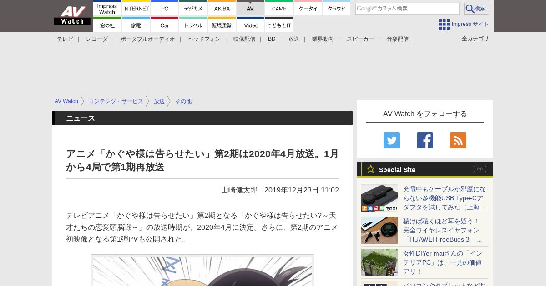Go to the テレビ category
Image resolution: width=546 pixels, height=286 pixels.
pyautogui.click(x=65, y=39)
